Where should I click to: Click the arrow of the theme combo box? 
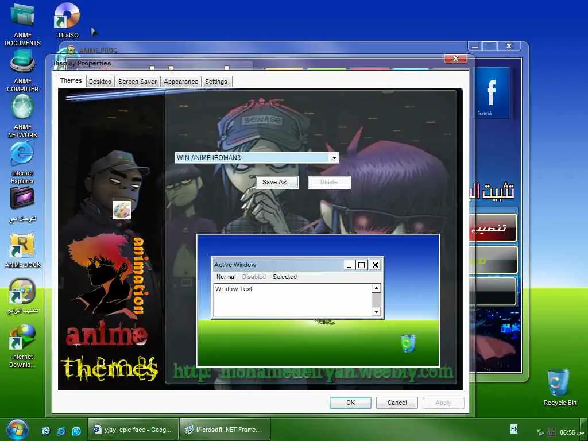334,158
